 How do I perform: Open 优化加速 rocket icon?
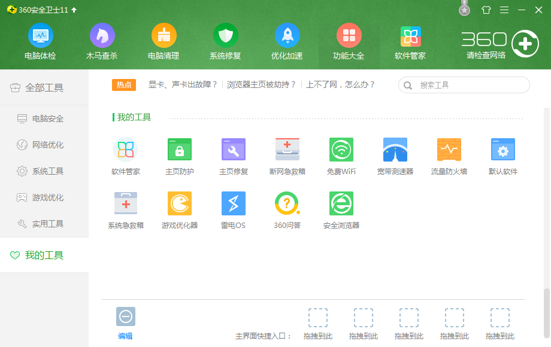pos(287,35)
